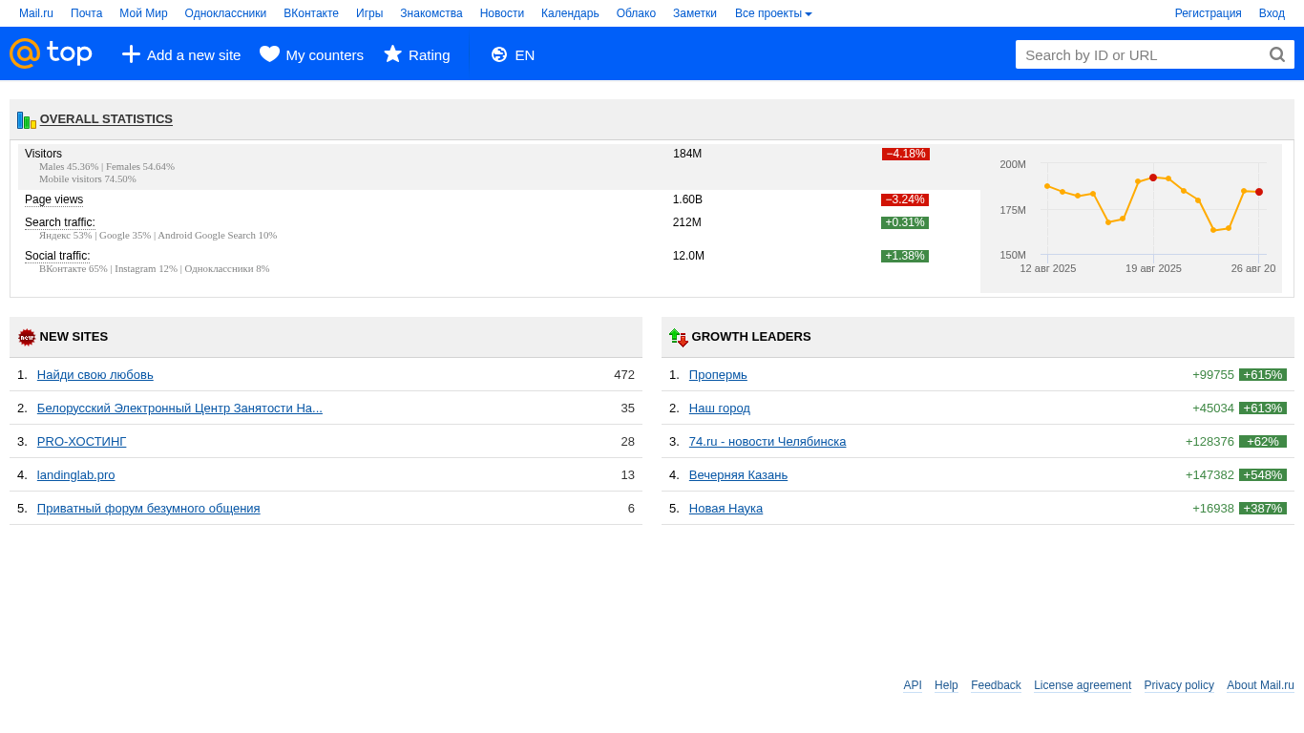Screen dimensions: 1304x733
Task: Click the API footer link
Action: (913, 685)
